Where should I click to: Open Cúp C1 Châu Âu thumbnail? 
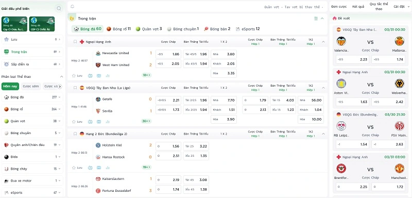14,24
